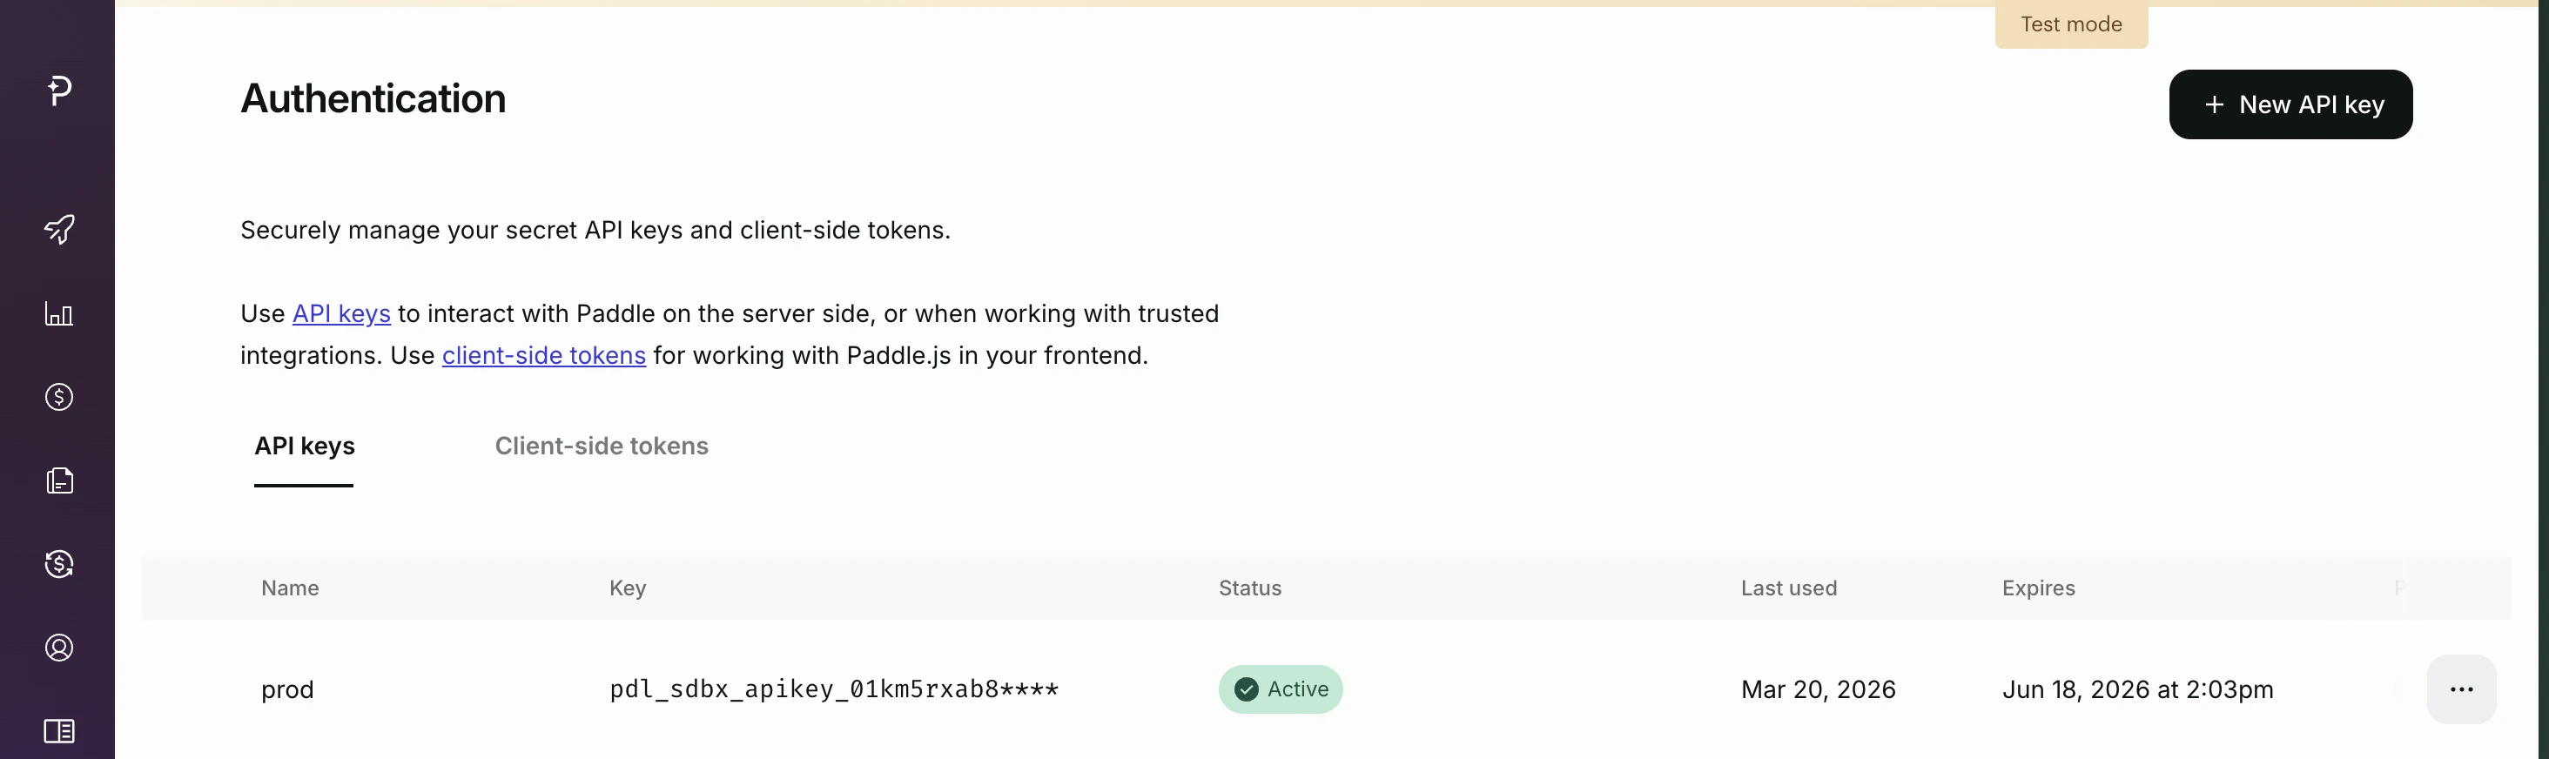
Task: Click the masked pdl_sdbx_apikey value
Action: pos(834,689)
